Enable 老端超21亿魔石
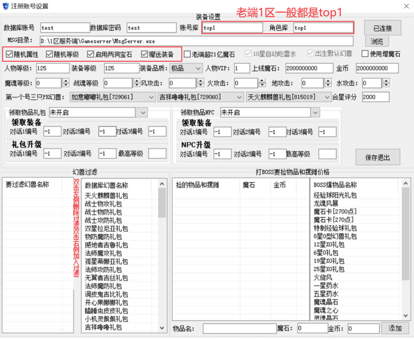The width and height of the screenshot is (414, 340). tap(187, 54)
